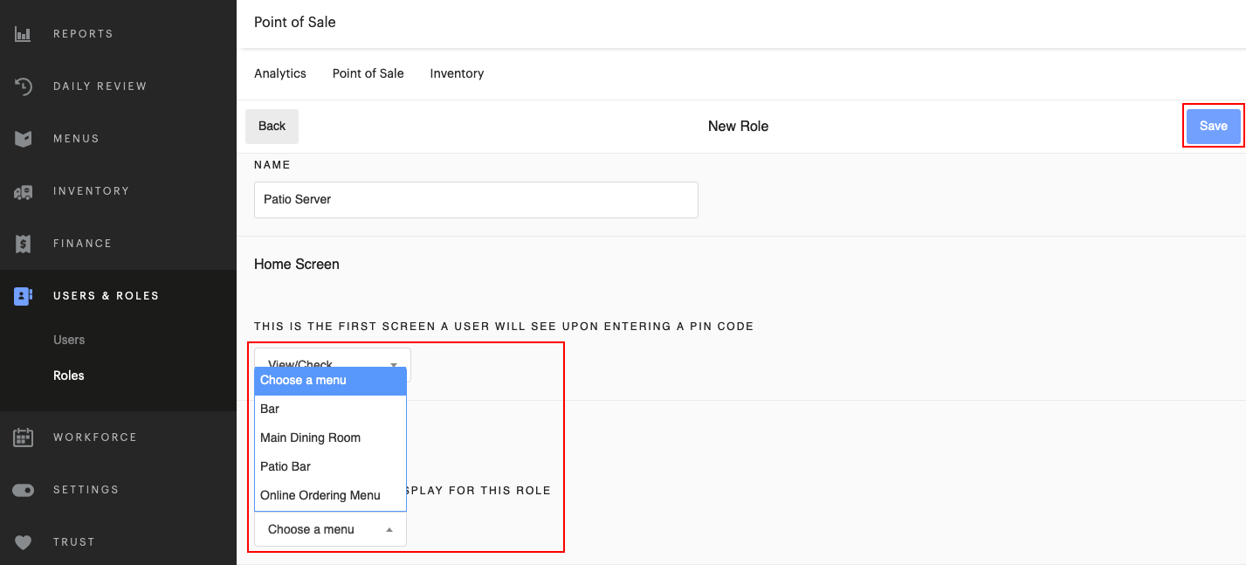This screenshot has width=1246, height=565.
Task: Open the Reports section via bar chart icon
Action: (x=23, y=33)
